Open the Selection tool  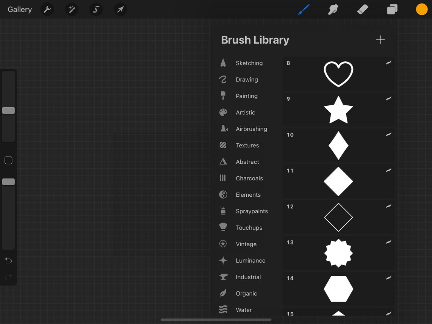pyautogui.click(x=96, y=9)
